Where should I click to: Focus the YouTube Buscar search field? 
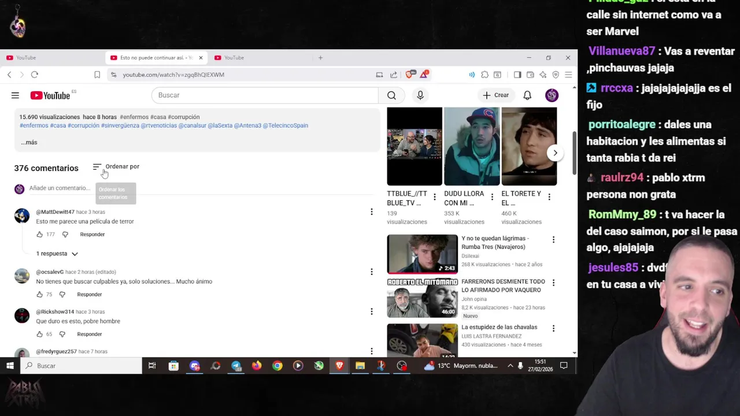265,95
